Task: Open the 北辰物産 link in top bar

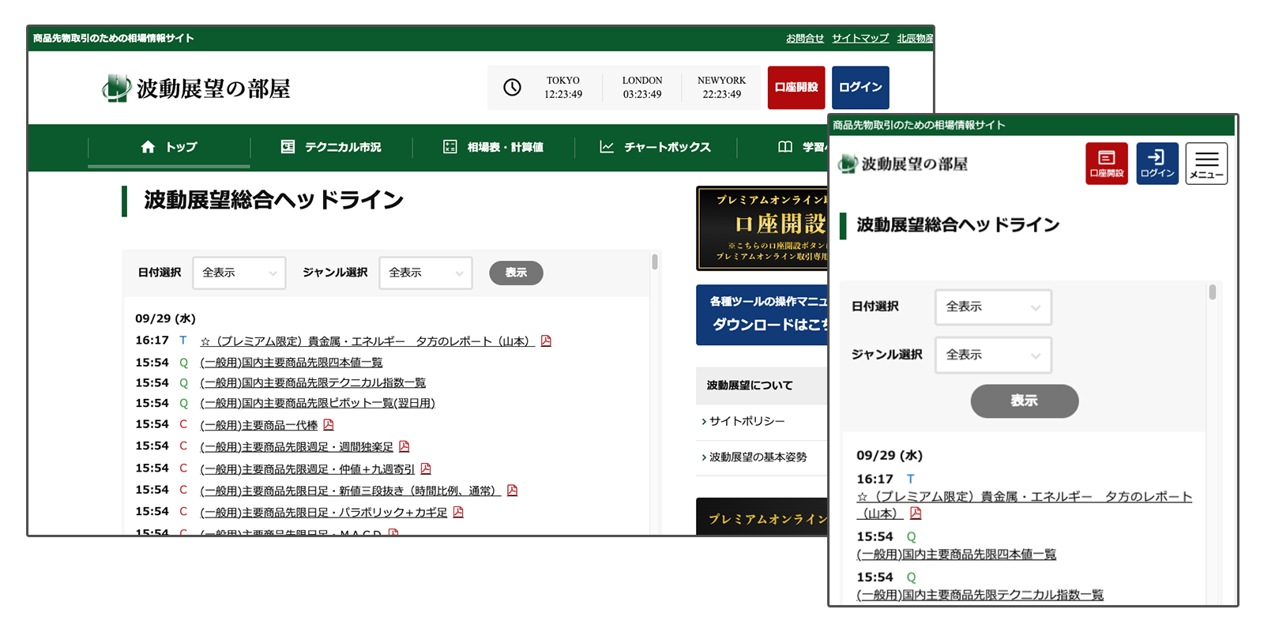Action: click(915, 38)
